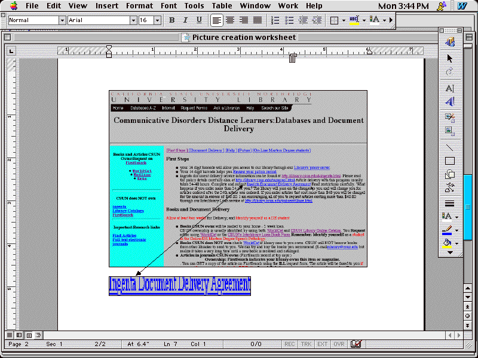Screen dimensions: 478x358
Task: Toggle Underline formatting
Action: (x=200, y=20)
